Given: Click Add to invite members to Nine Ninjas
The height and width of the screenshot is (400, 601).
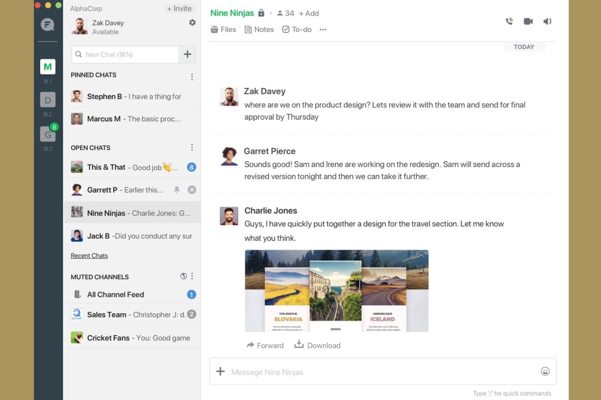Looking at the screenshot, I should (x=309, y=13).
